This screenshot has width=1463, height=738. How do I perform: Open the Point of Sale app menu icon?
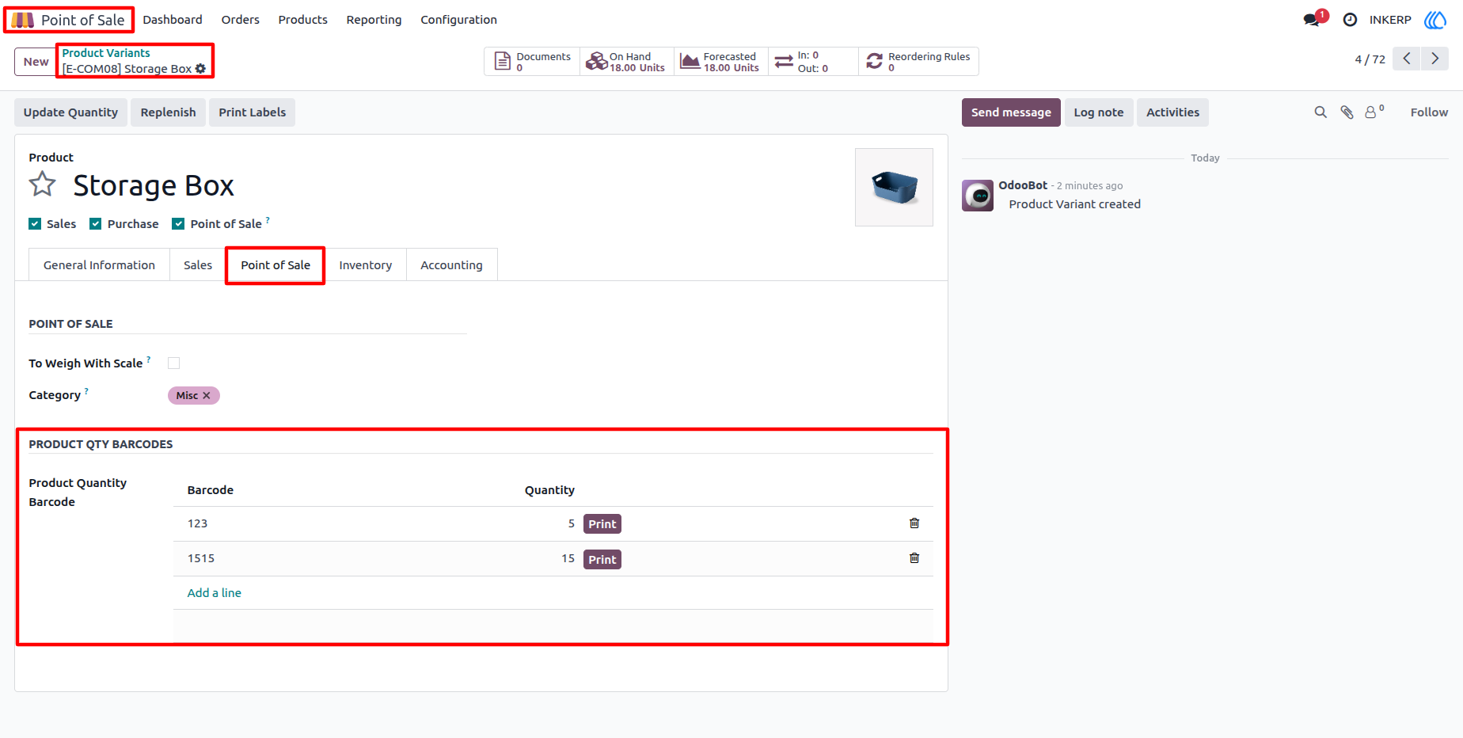[x=22, y=20]
